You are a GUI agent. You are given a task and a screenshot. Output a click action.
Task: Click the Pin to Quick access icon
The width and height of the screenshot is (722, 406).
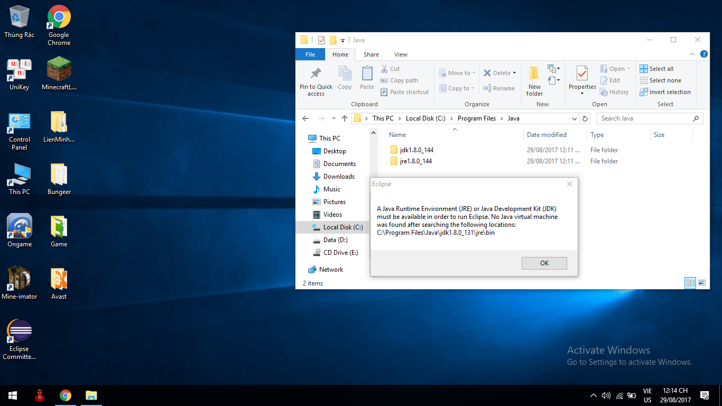pos(316,74)
